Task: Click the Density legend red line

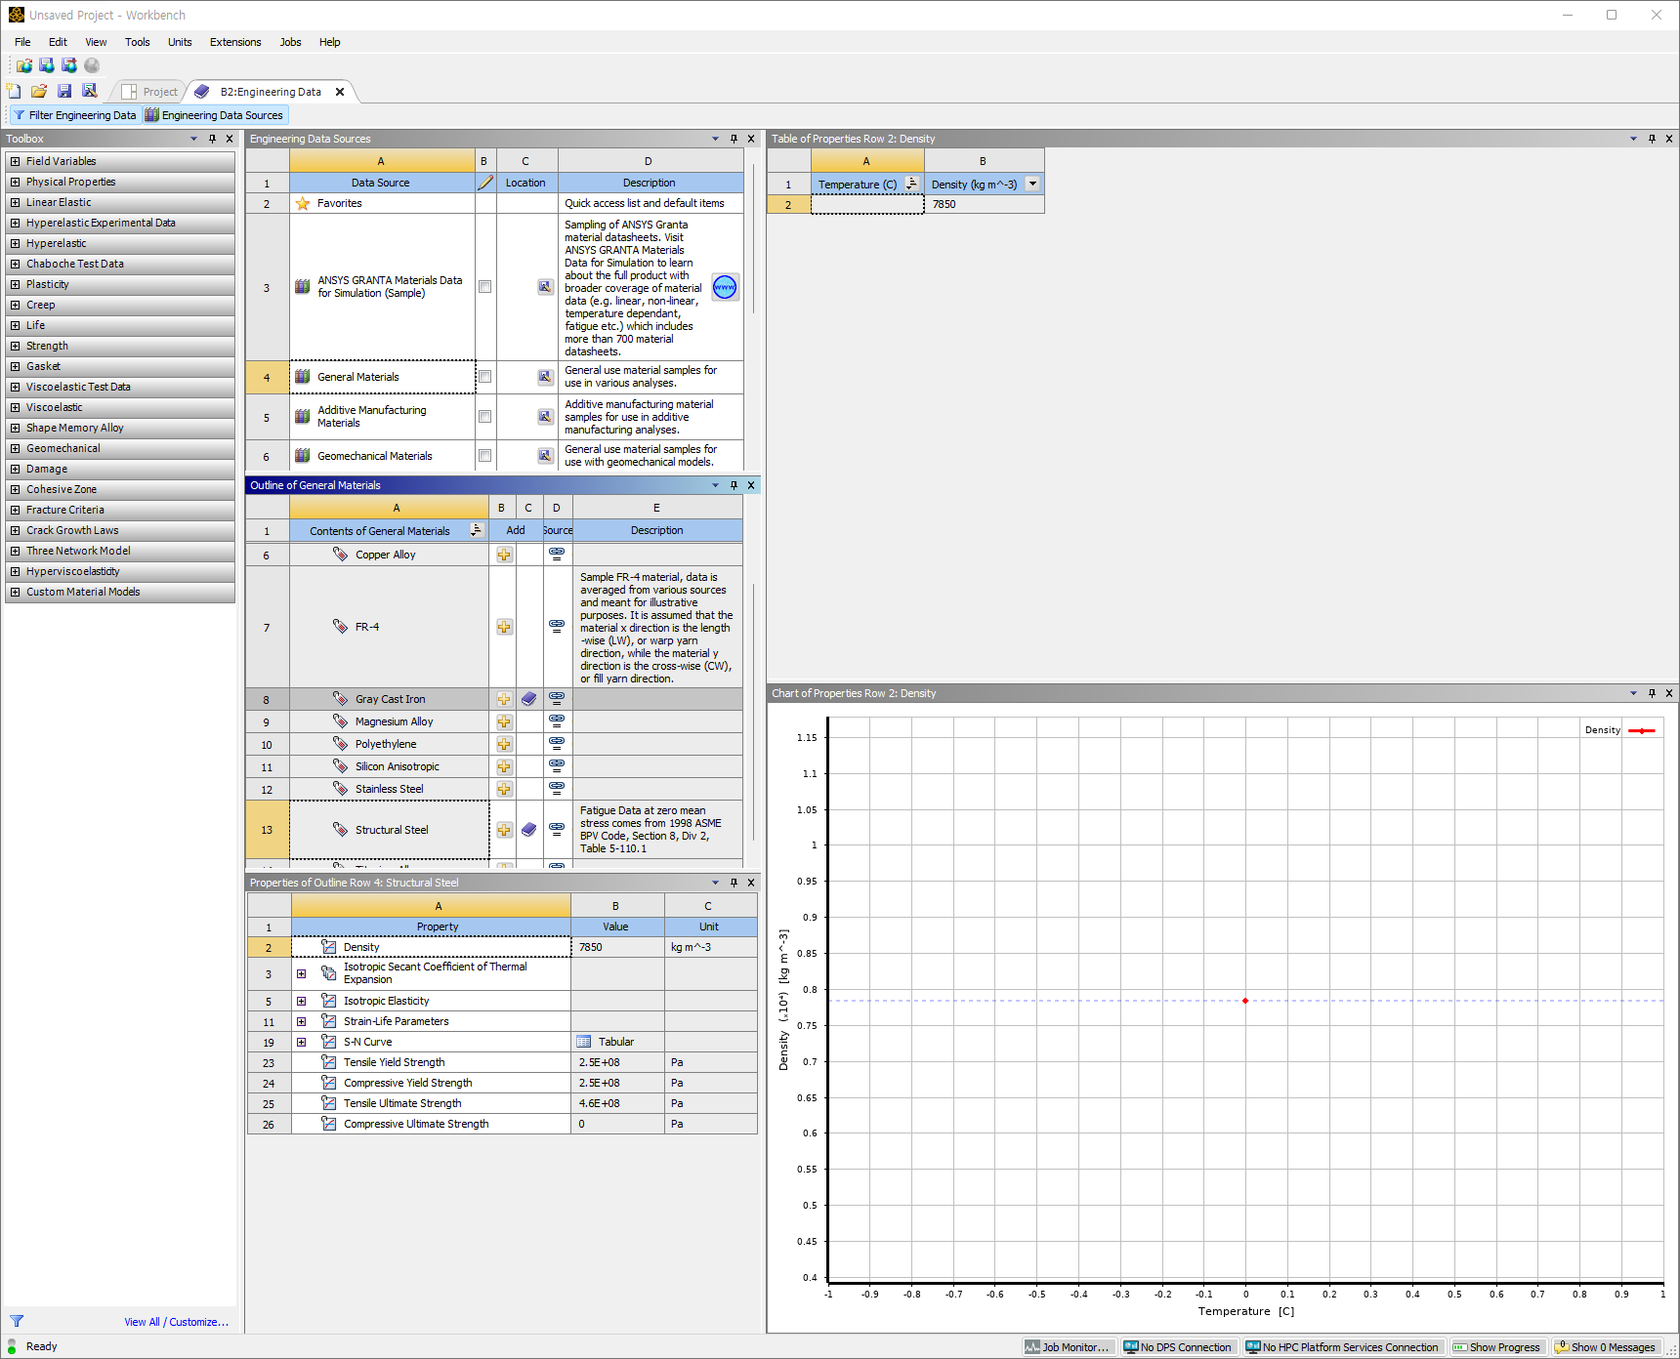Action: pos(1642,730)
